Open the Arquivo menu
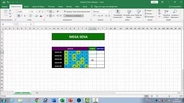 5,7
